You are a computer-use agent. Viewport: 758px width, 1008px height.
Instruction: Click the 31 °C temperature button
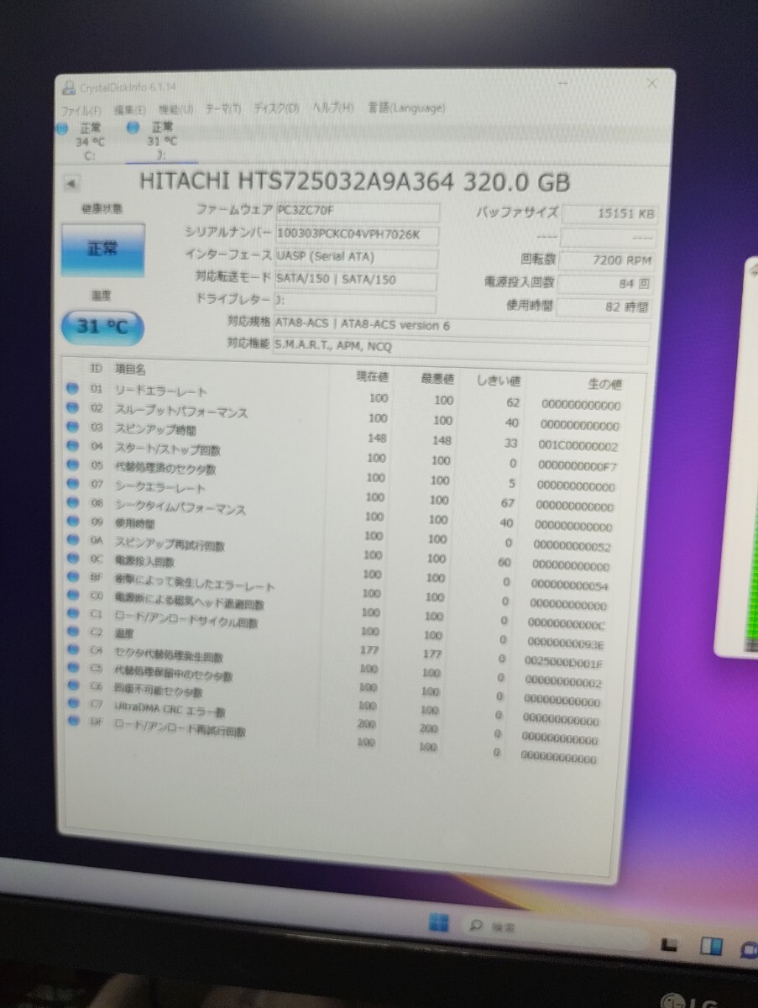102,327
